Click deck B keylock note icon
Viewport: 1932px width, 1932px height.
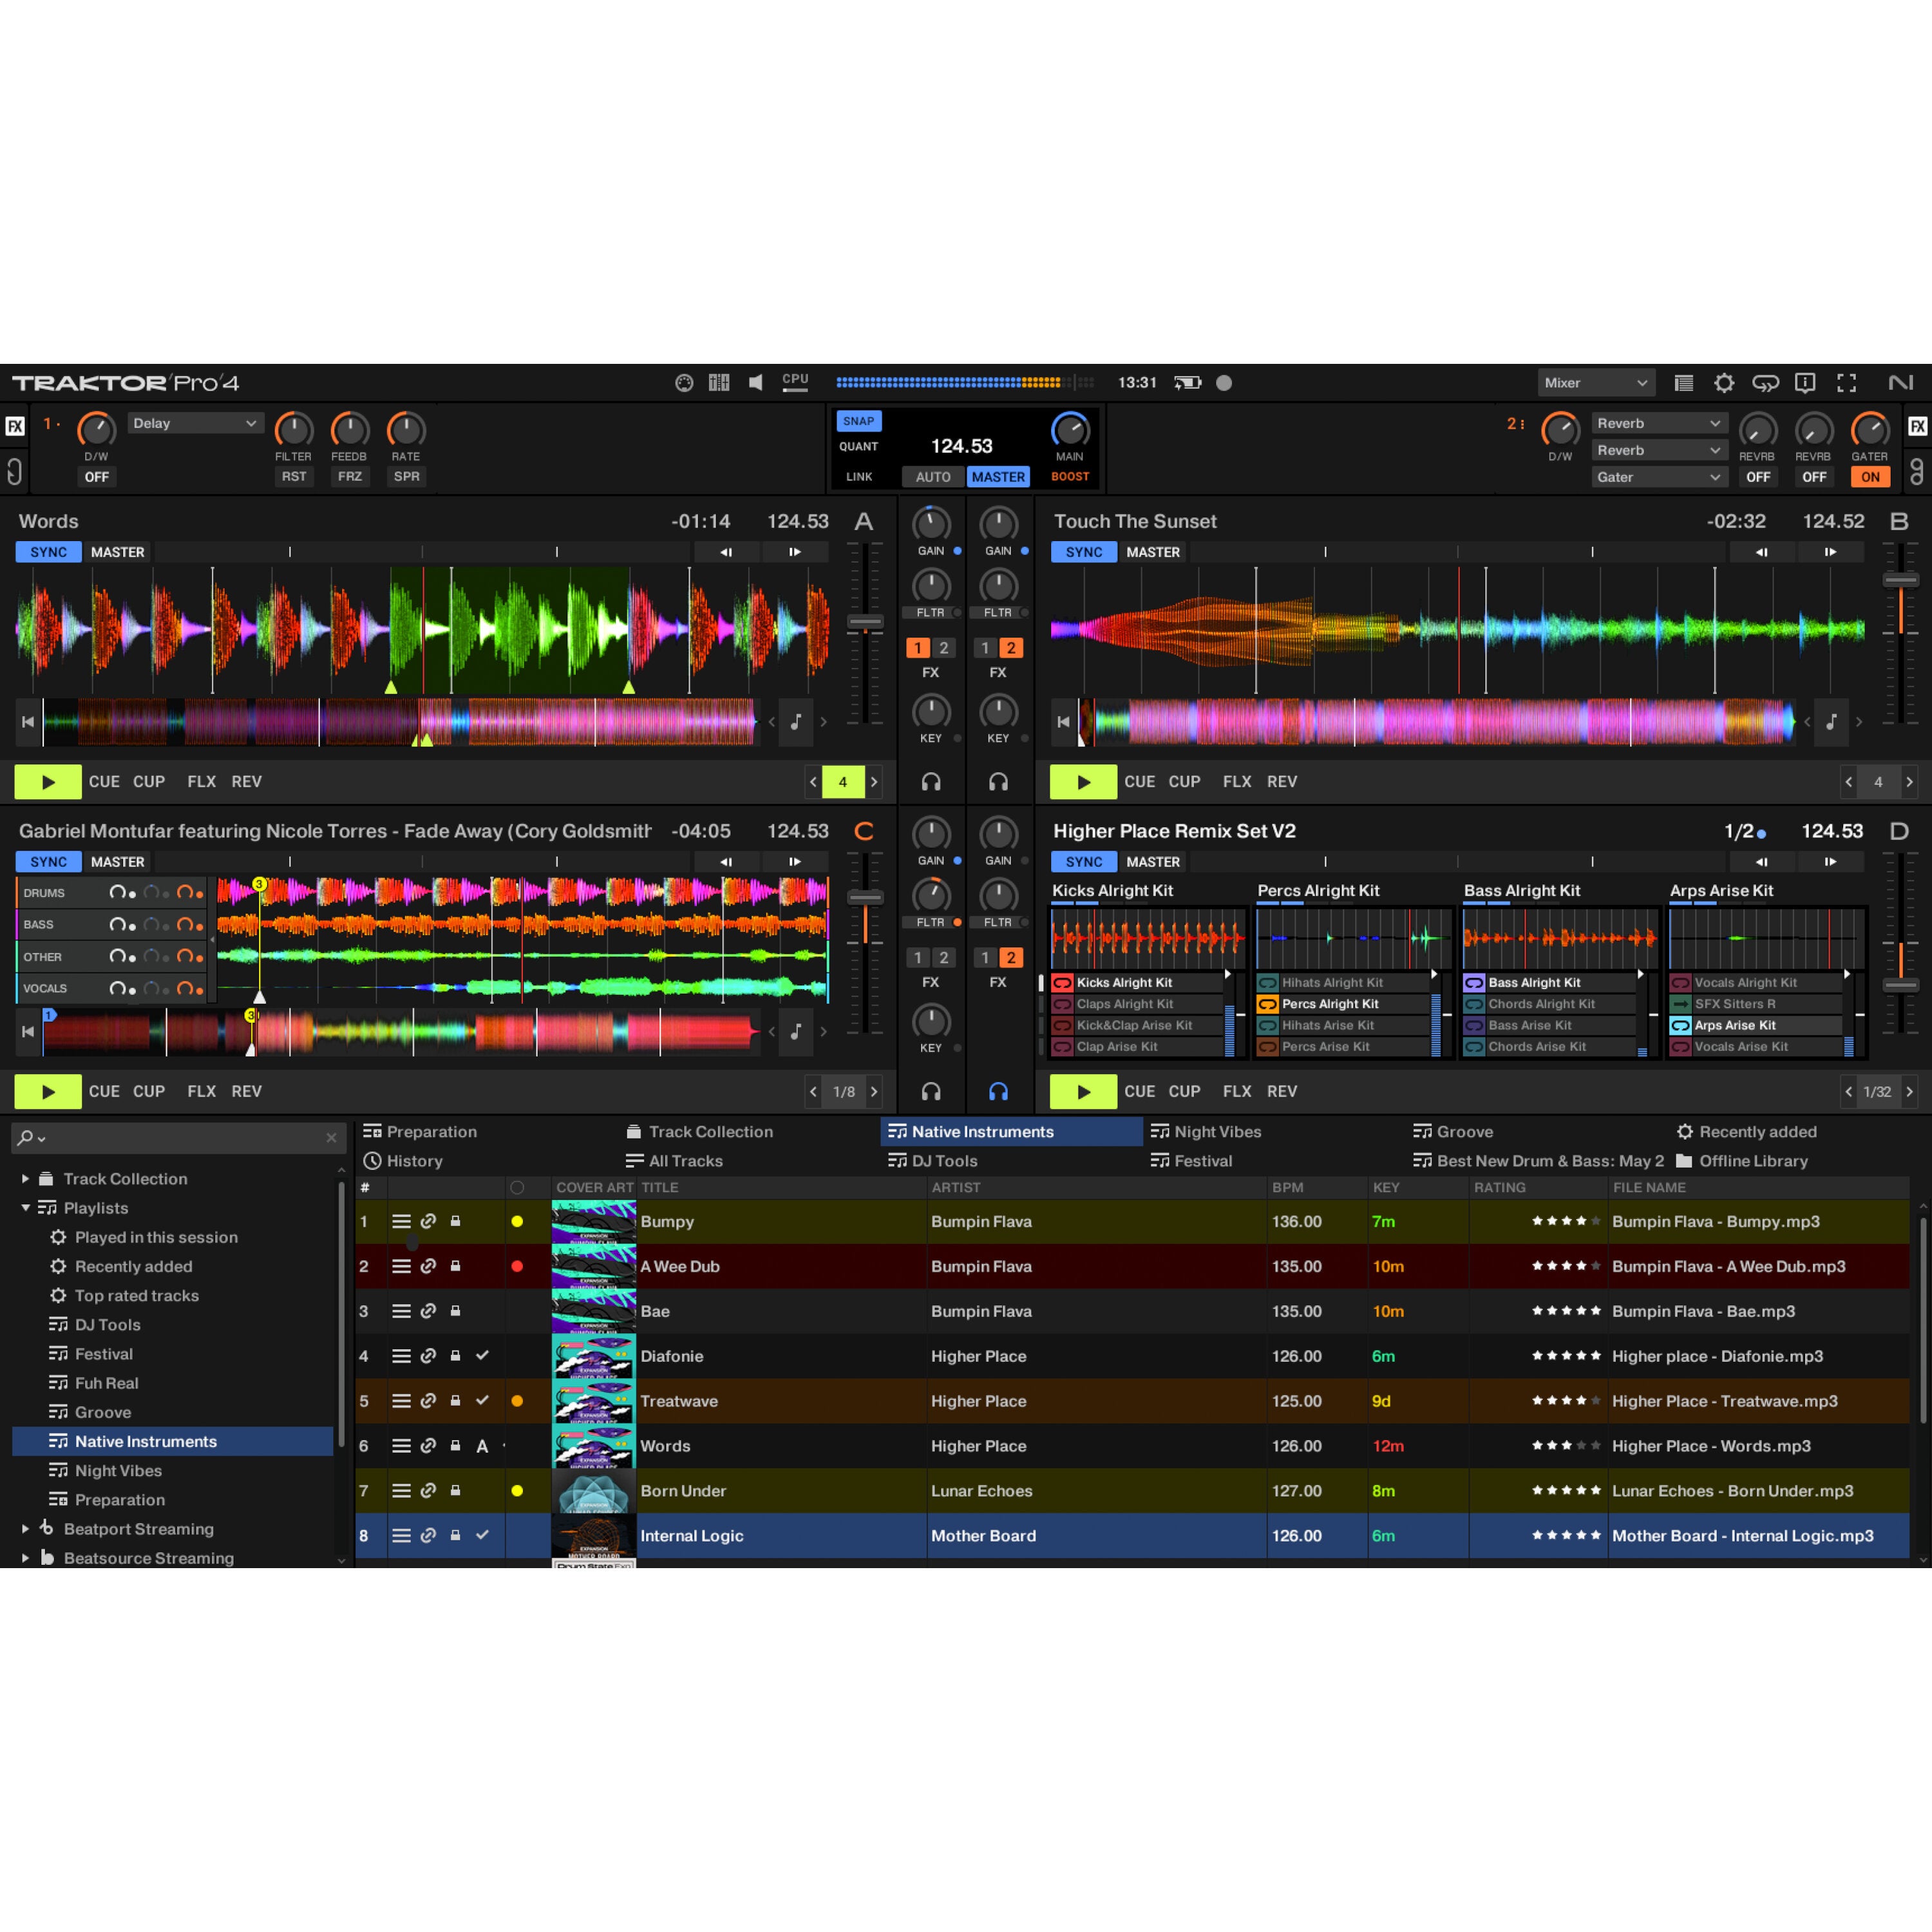point(1831,722)
